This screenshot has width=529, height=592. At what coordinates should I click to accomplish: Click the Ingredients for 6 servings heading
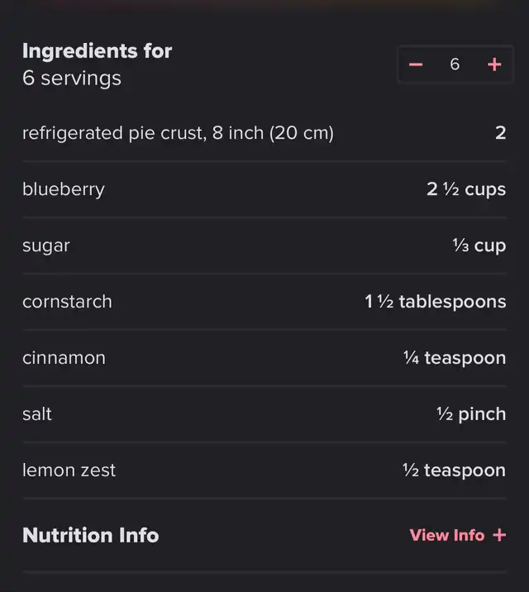click(x=97, y=64)
